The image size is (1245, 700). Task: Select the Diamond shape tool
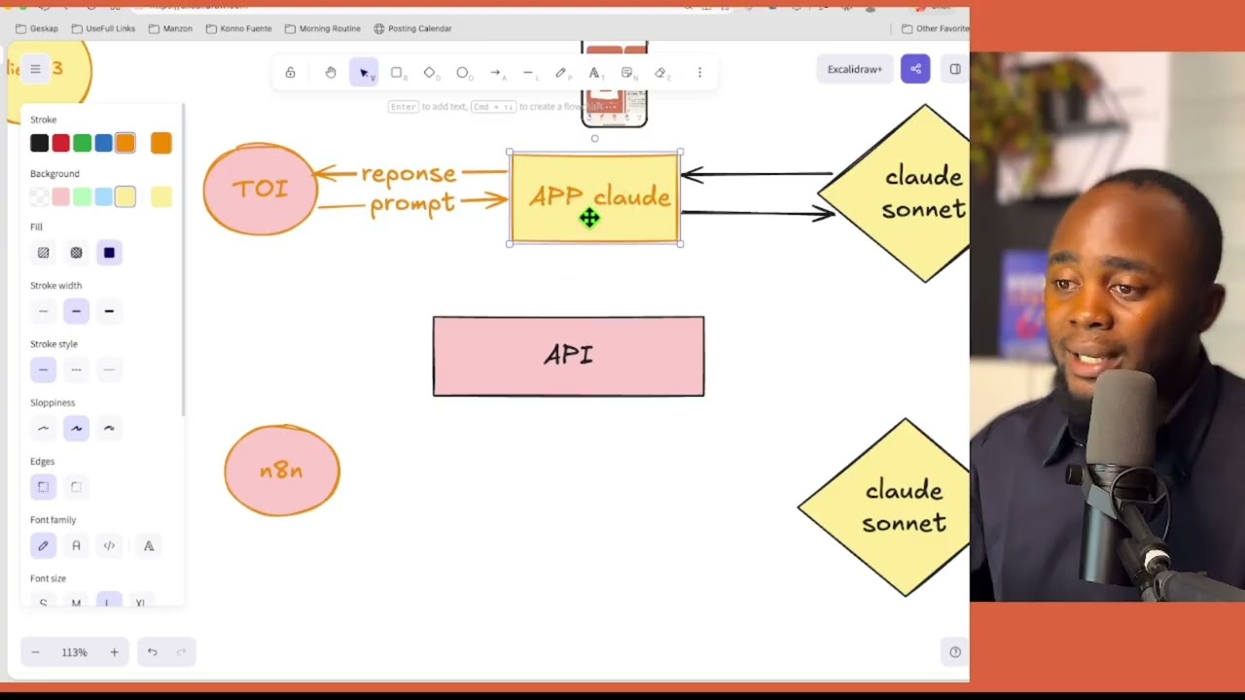pos(430,72)
